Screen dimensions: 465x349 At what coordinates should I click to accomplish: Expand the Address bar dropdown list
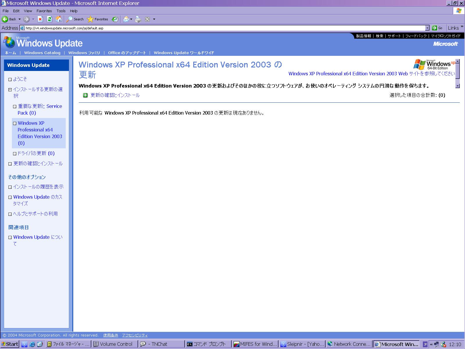[x=427, y=28]
